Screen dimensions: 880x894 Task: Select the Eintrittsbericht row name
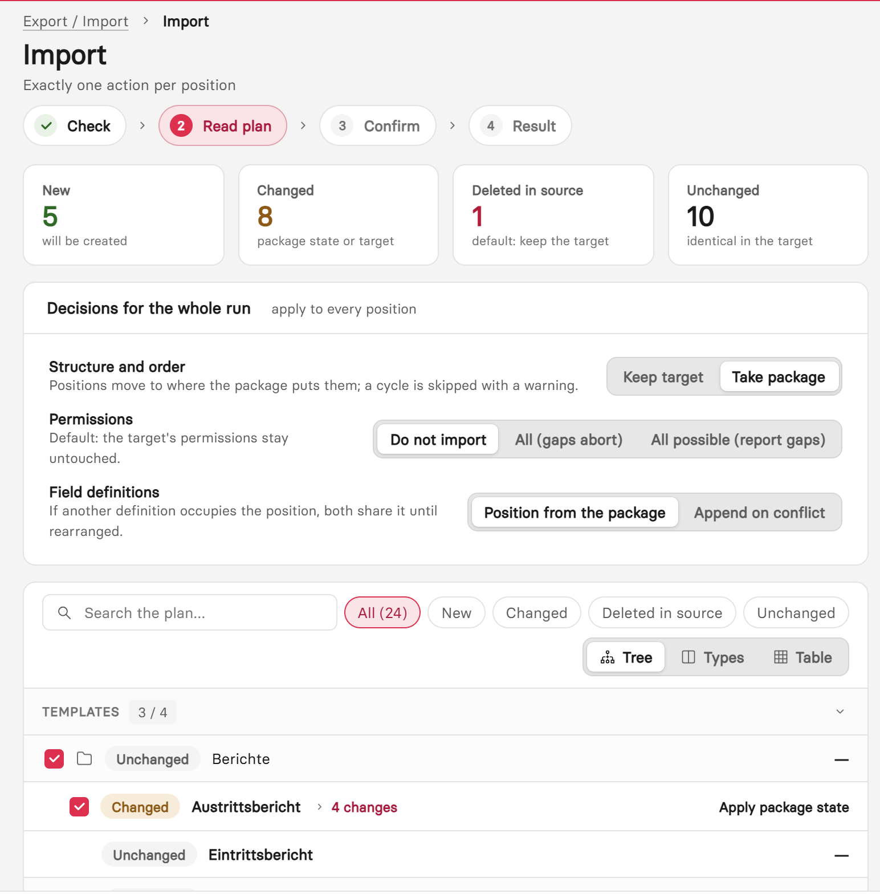tap(260, 855)
